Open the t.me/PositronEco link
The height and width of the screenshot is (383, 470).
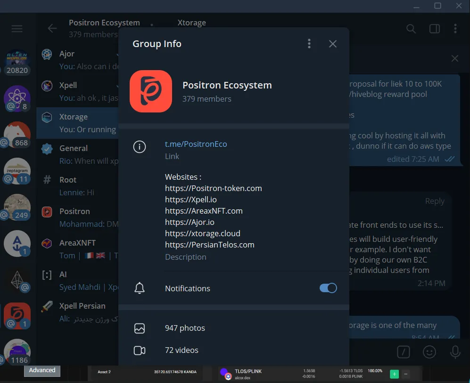(x=196, y=144)
